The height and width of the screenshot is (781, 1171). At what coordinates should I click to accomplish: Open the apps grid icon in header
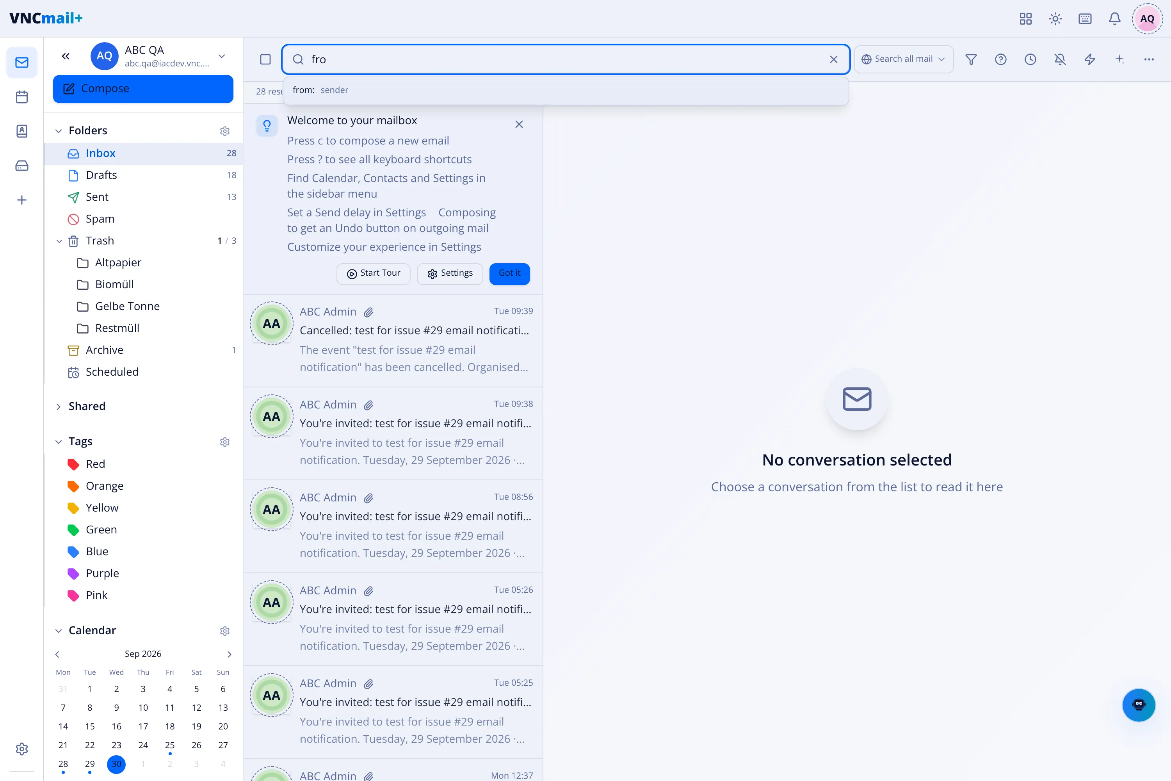click(x=1026, y=19)
